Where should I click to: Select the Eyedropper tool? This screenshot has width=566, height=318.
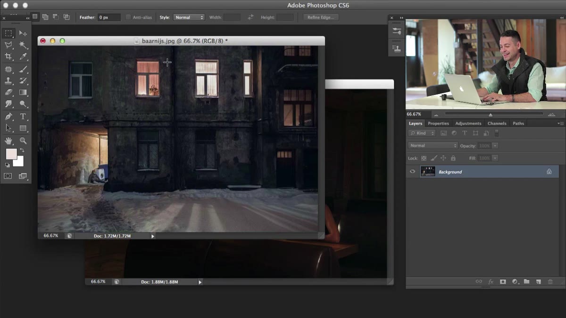pyautogui.click(x=23, y=57)
